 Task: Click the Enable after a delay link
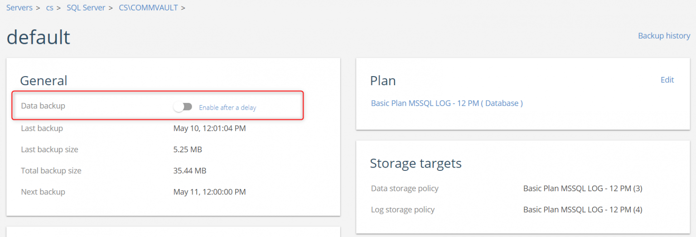click(227, 107)
